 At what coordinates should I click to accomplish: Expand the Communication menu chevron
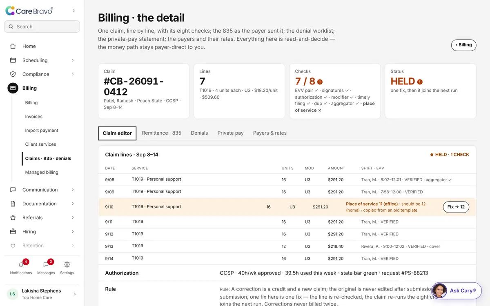coord(73,190)
